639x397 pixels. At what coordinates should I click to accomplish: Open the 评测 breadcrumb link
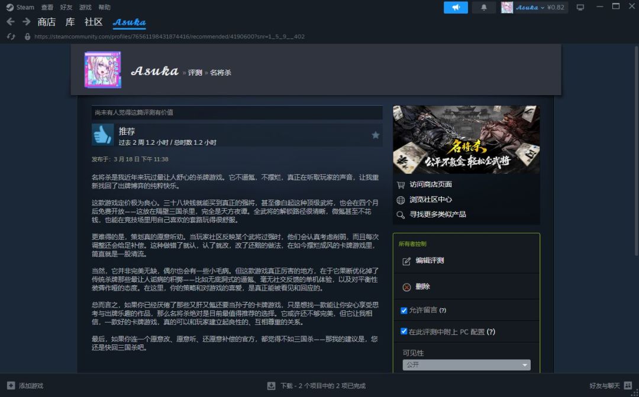click(x=195, y=73)
